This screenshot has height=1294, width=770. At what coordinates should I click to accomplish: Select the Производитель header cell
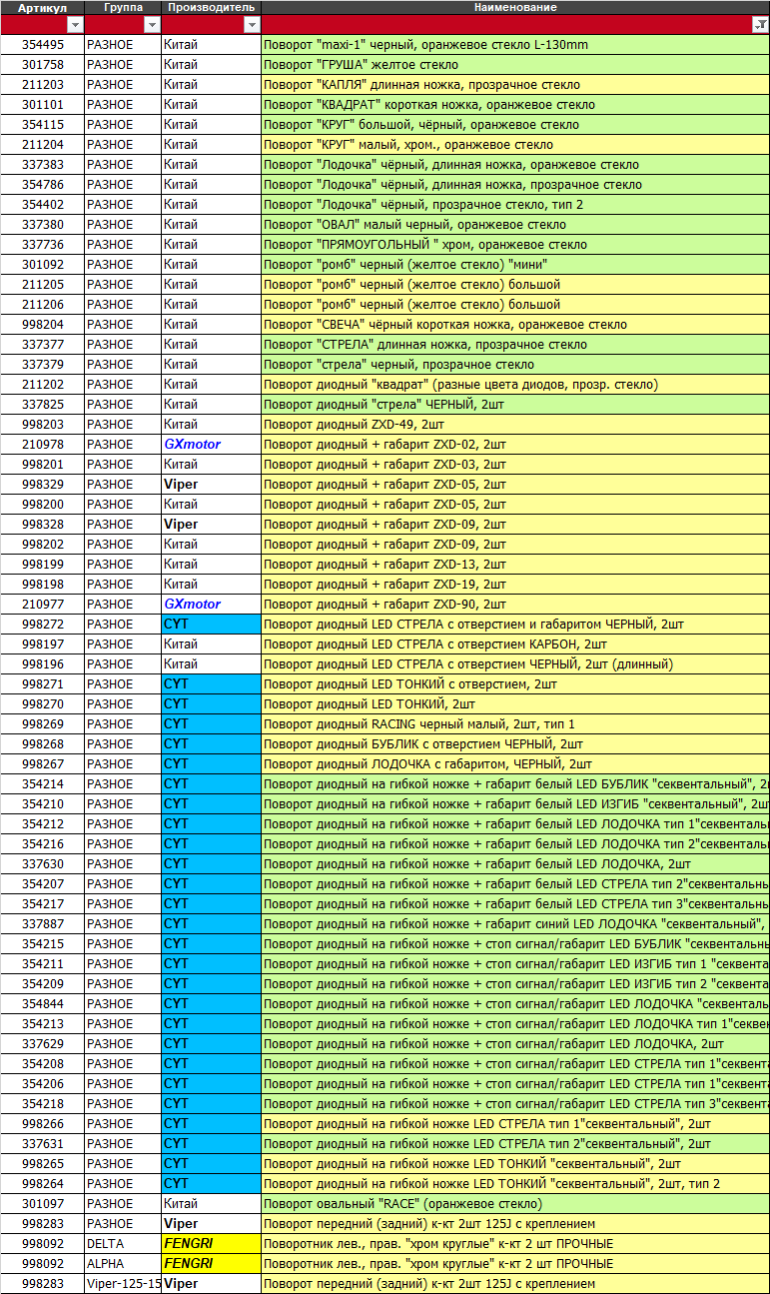[211, 8]
